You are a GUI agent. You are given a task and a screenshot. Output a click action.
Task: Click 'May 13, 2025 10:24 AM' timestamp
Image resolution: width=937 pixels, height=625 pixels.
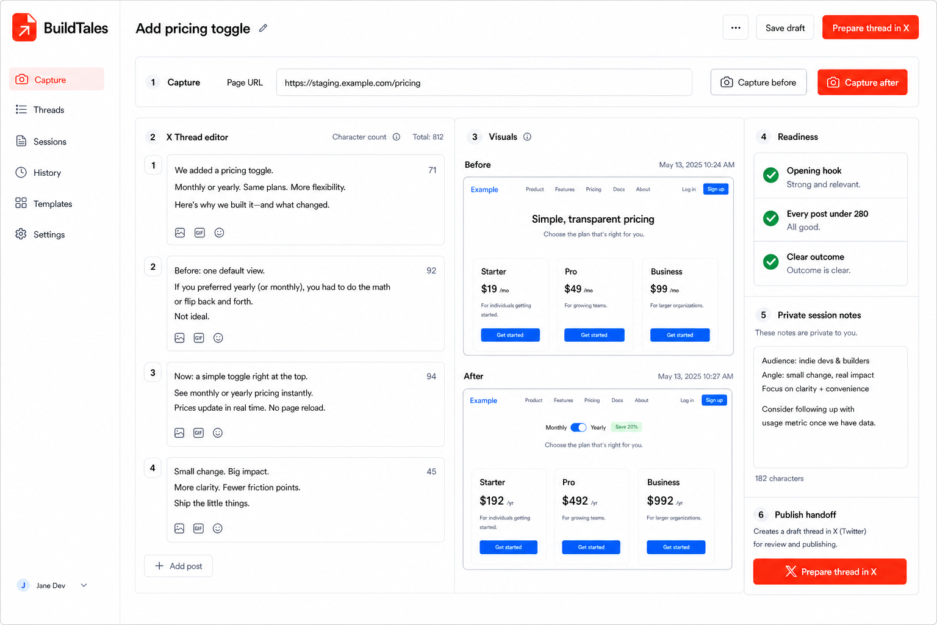(x=697, y=165)
